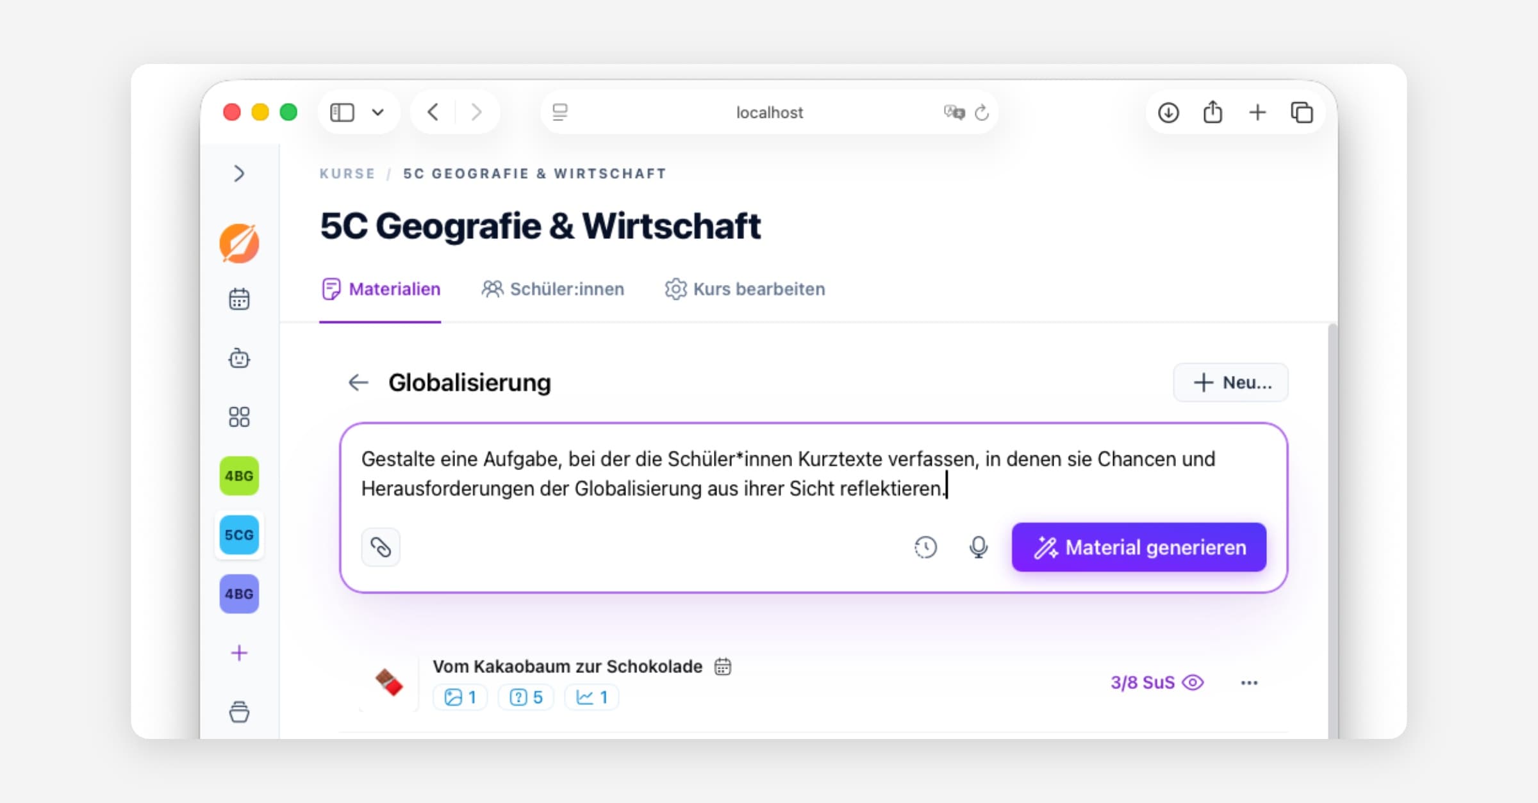The image size is (1538, 803).
Task: Open the calendar icon in sidebar
Action: click(239, 299)
